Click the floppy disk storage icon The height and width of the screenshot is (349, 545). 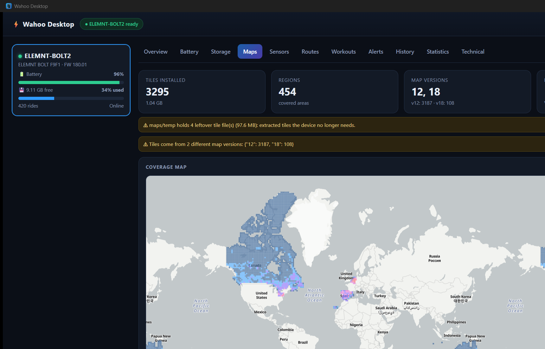pyautogui.click(x=22, y=90)
